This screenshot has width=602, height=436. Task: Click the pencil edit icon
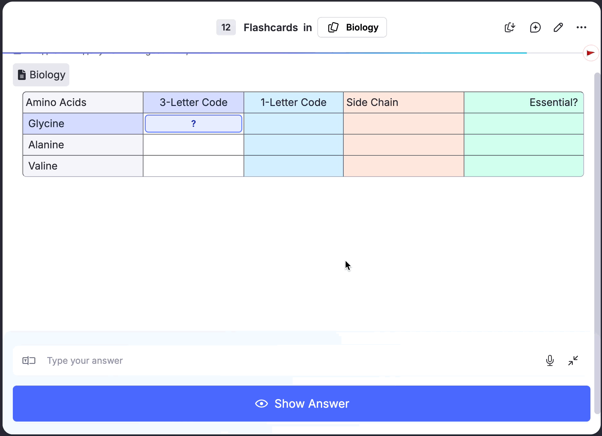[x=558, y=28]
